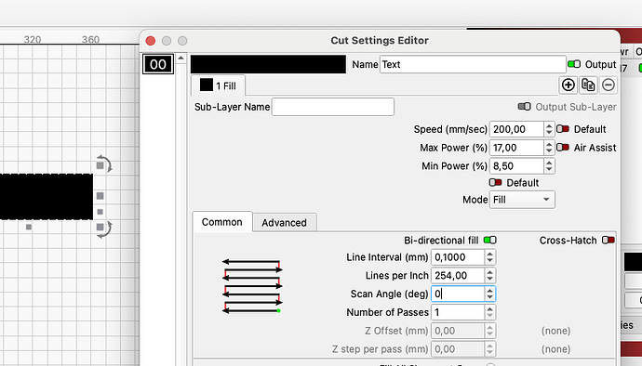Click the Number of Passes field
Image resolution: width=642 pixels, height=366 pixels.
458,312
